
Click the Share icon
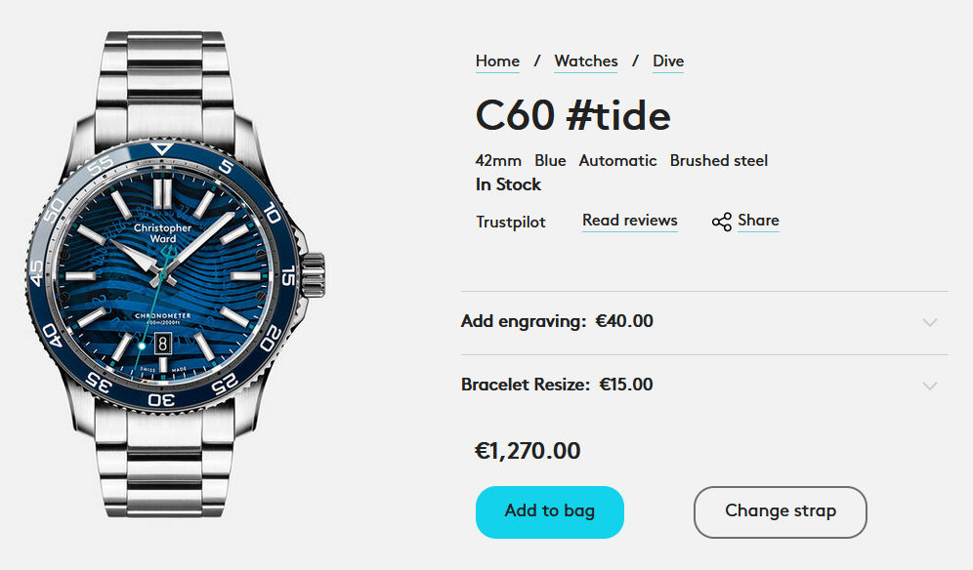click(x=722, y=222)
